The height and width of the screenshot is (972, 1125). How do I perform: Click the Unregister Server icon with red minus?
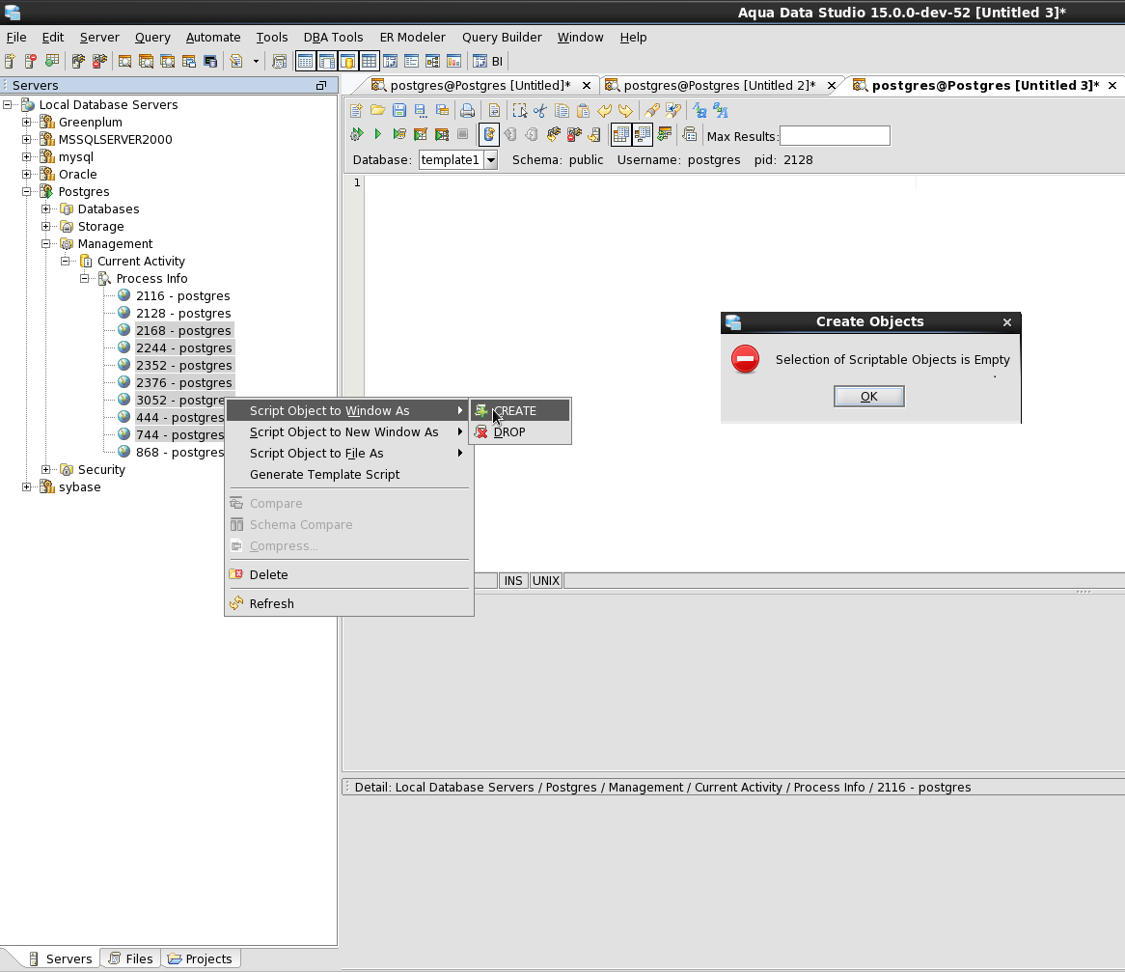coord(31,61)
